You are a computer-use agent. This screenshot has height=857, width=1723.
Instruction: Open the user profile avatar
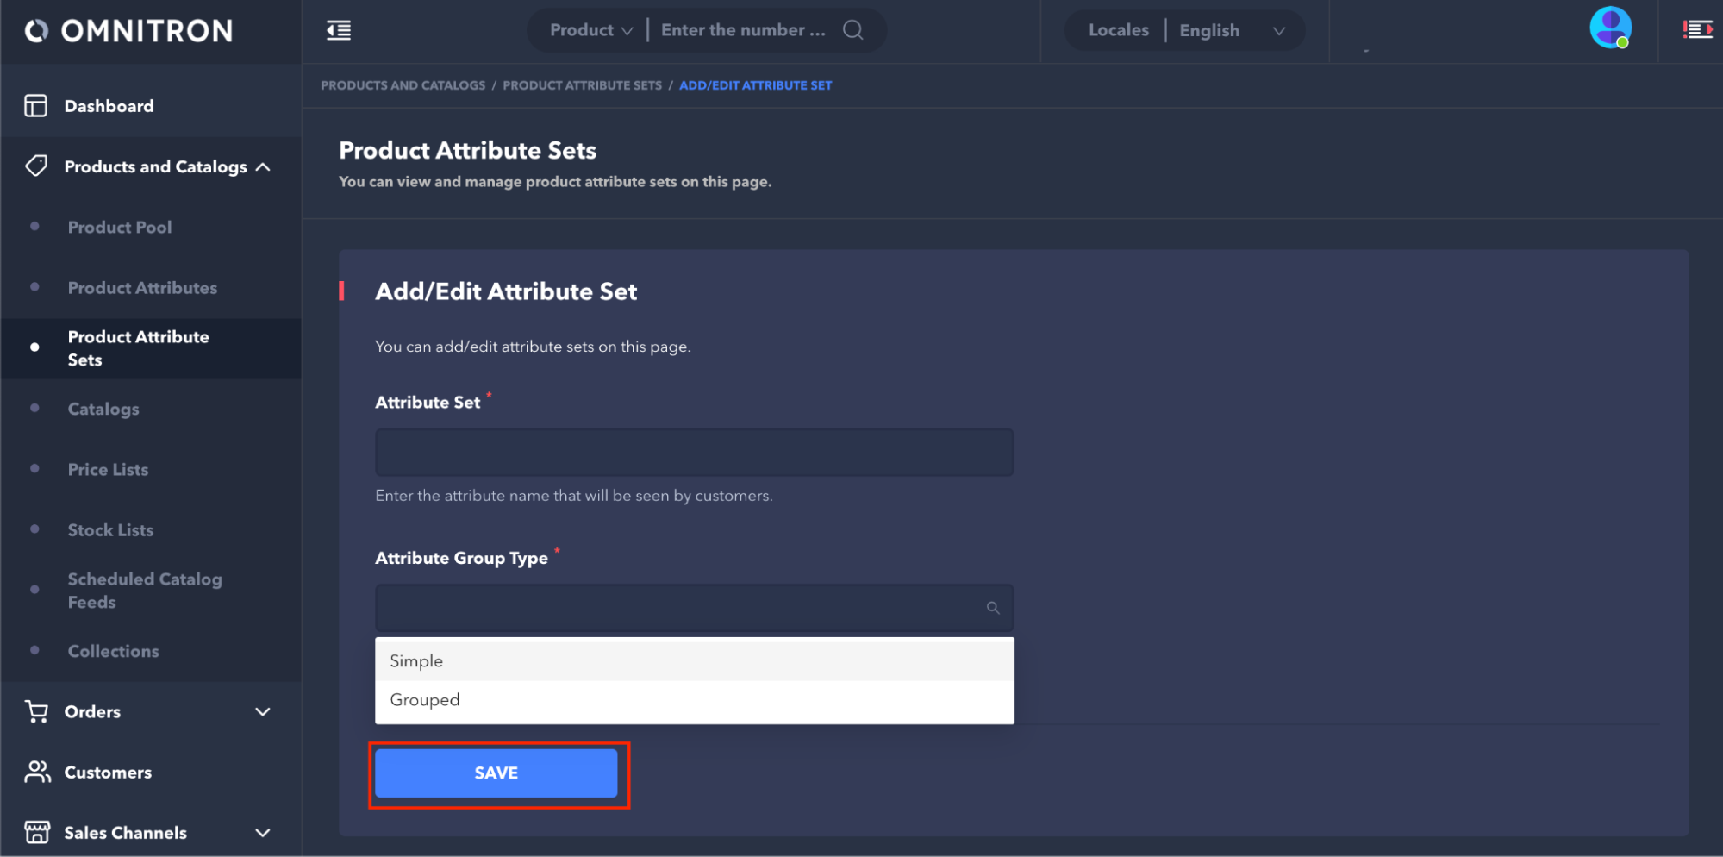coord(1609,28)
